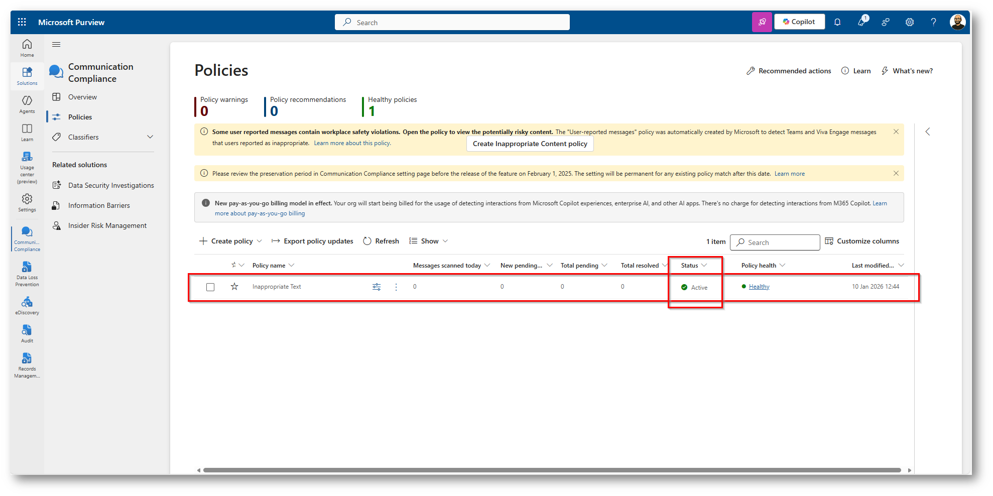This screenshot has height=496, width=993.
Task: Click the horizontal scrollbar at the bottom
Action: 552,470
